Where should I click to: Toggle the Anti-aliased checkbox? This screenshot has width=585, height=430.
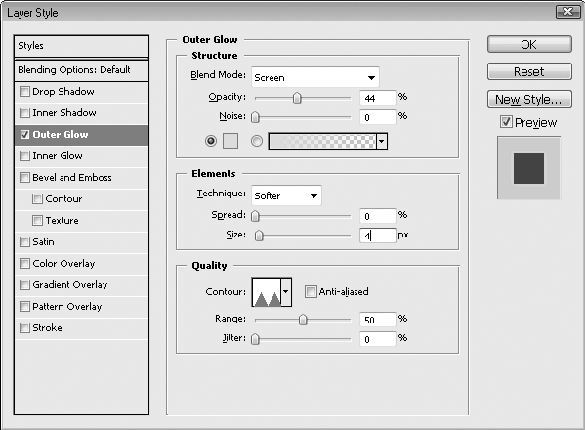tap(310, 291)
